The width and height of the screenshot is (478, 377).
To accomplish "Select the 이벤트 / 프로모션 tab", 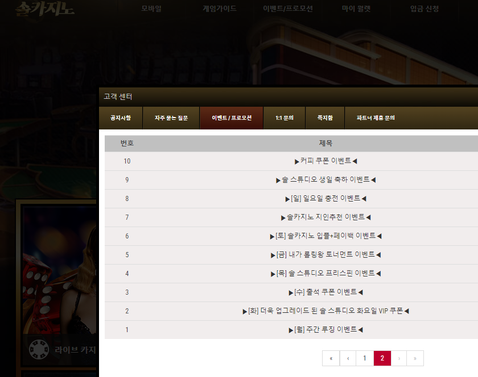I will [x=232, y=118].
